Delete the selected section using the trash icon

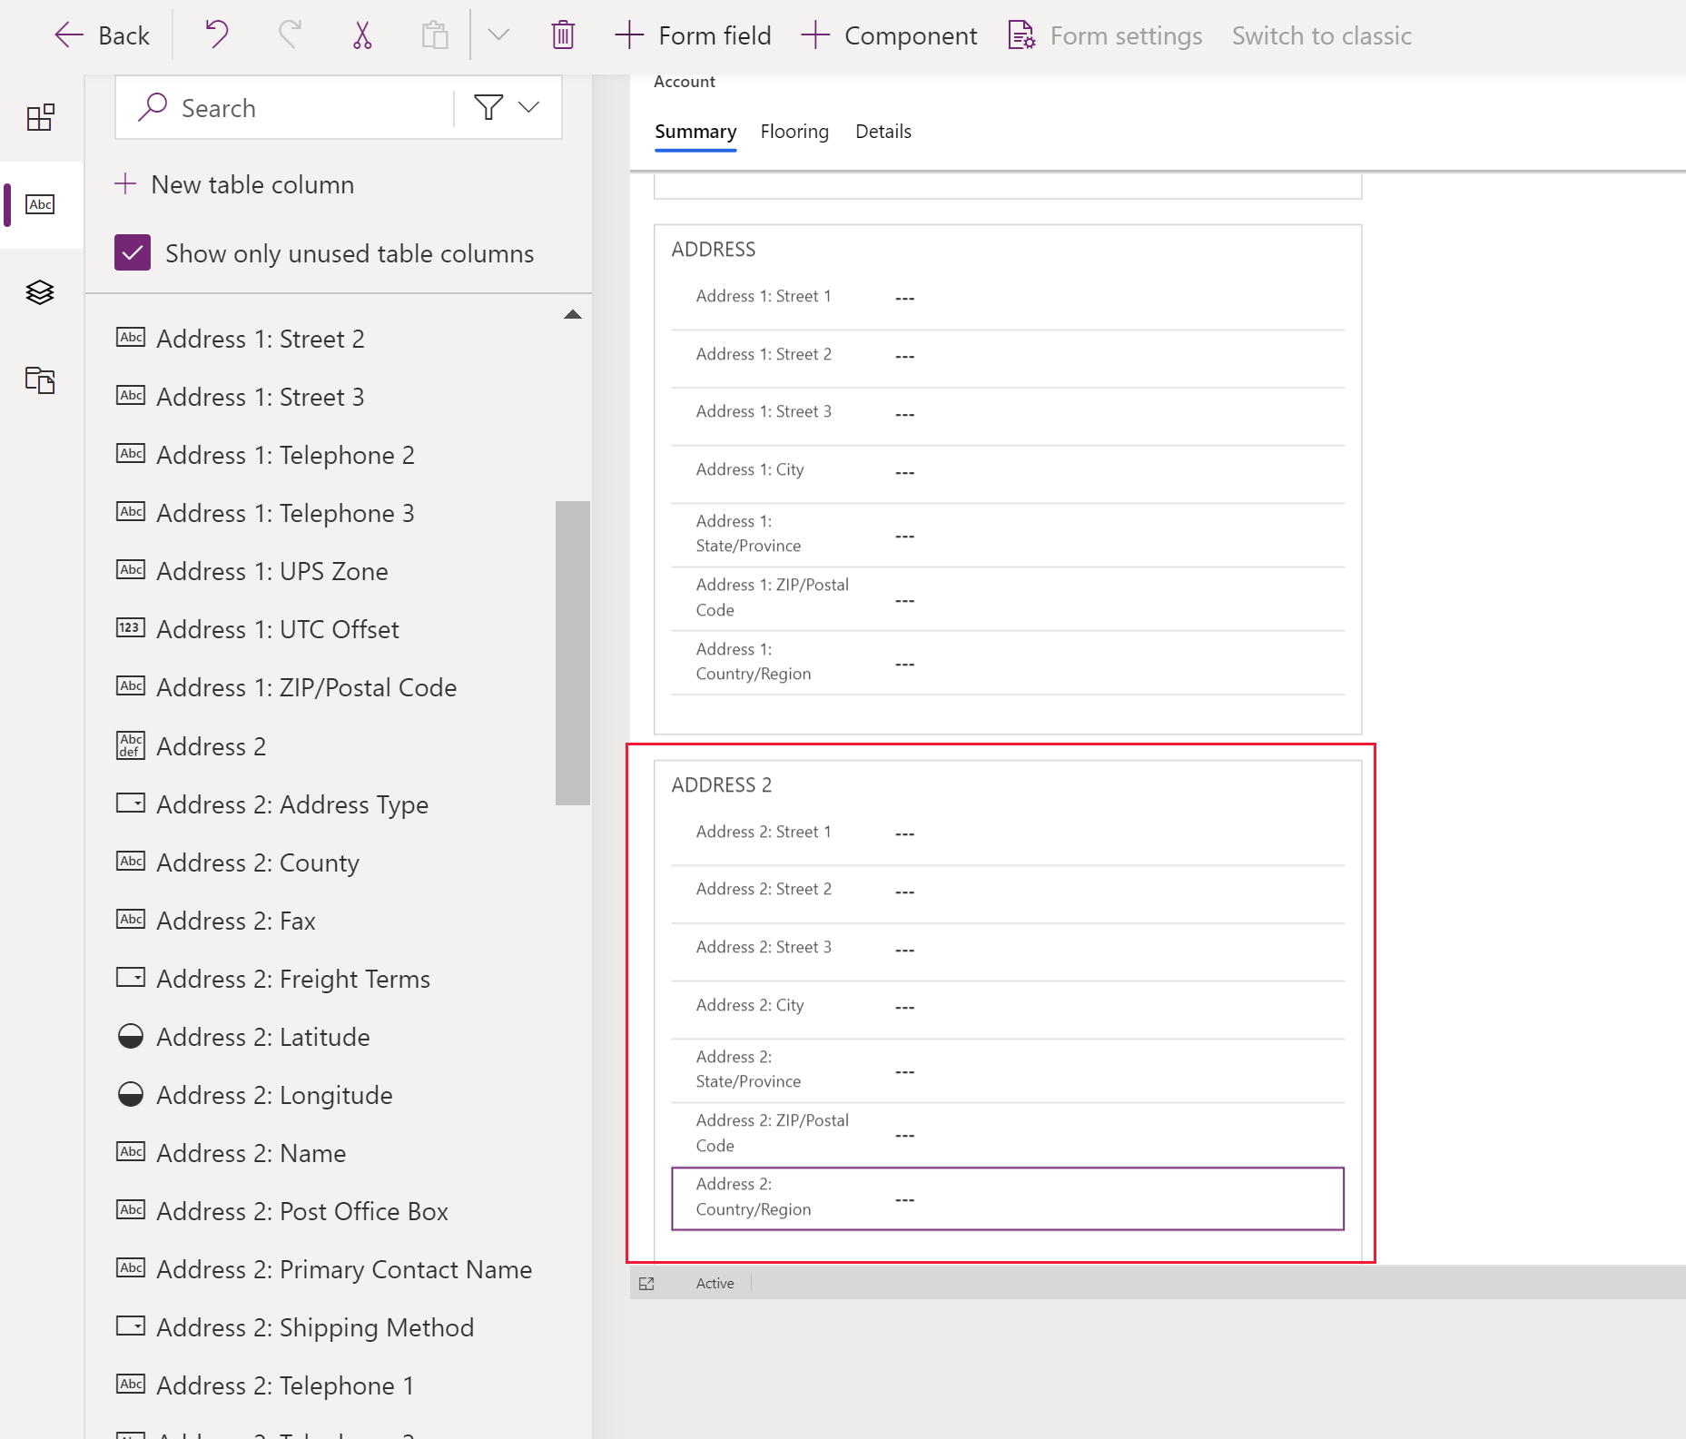coord(563,34)
